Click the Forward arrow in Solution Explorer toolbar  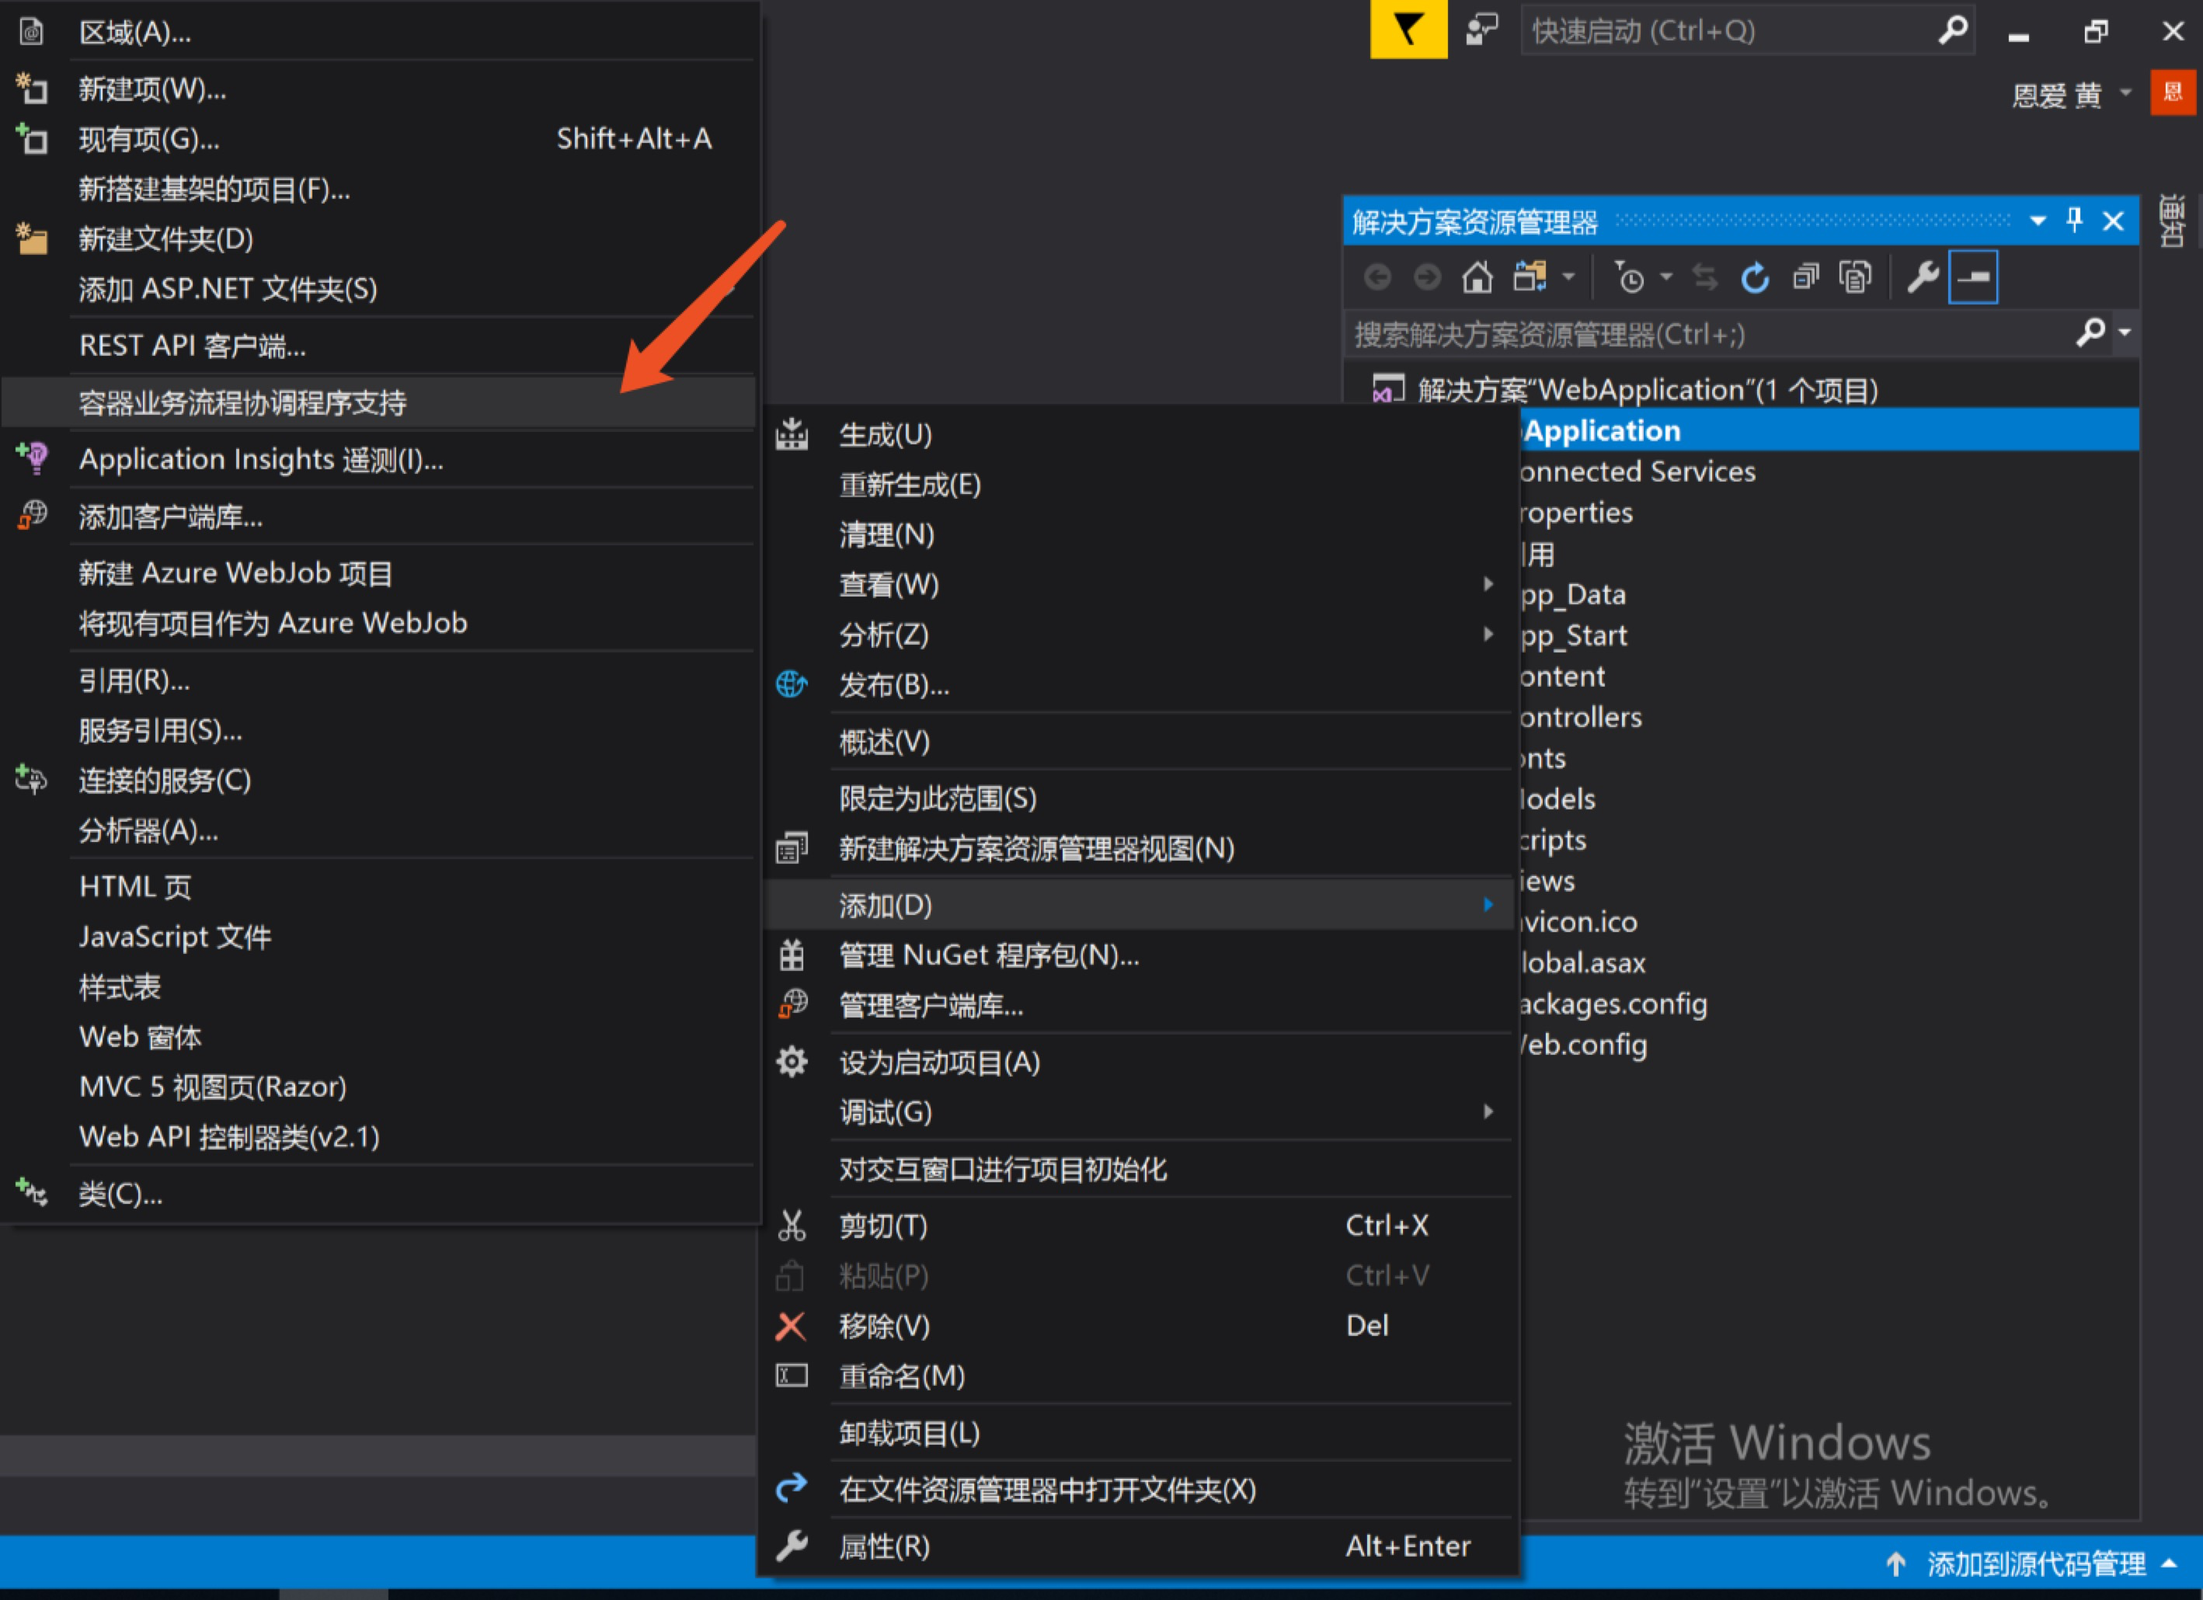point(1427,278)
